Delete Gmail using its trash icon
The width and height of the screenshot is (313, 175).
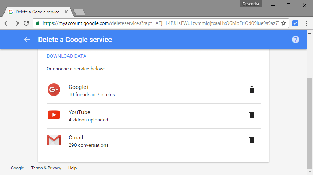[x=251, y=140]
